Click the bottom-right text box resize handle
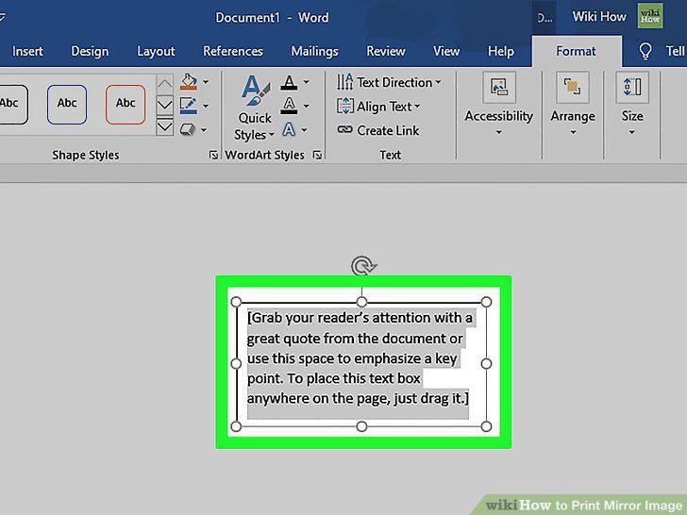Screen dimensions: 687x515 (486, 426)
